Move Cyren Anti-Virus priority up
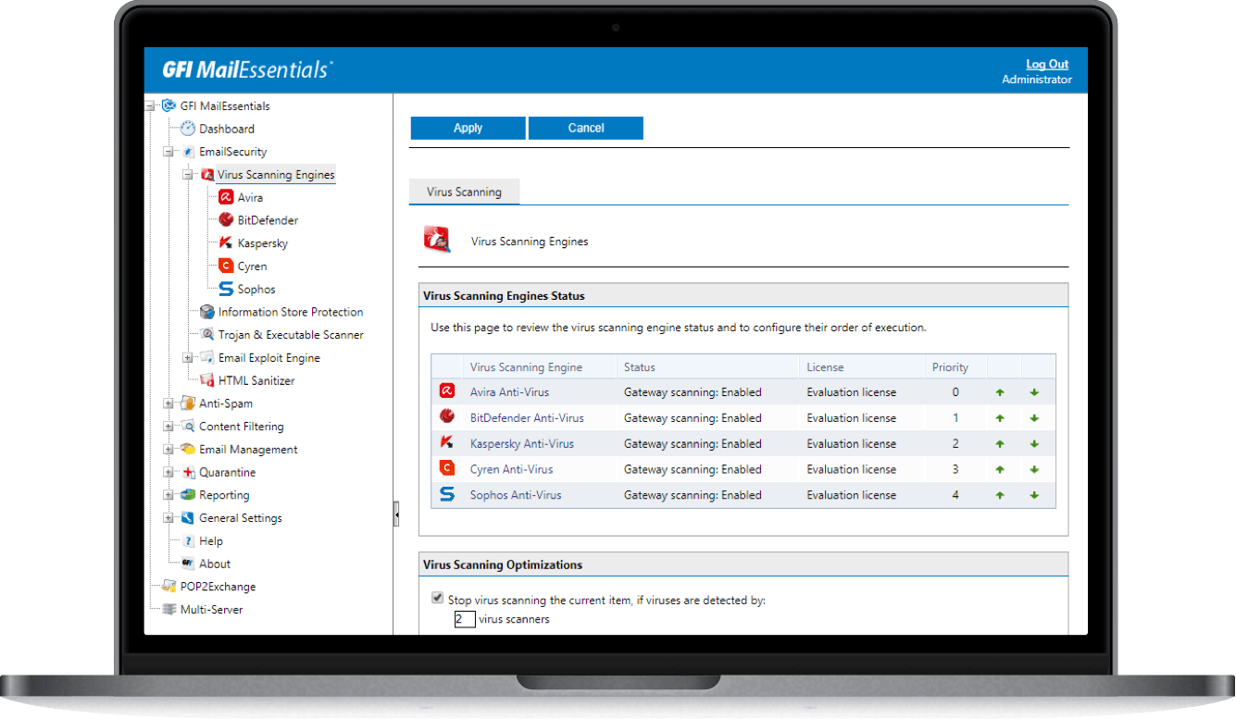1236x719 pixels. [1000, 469]
